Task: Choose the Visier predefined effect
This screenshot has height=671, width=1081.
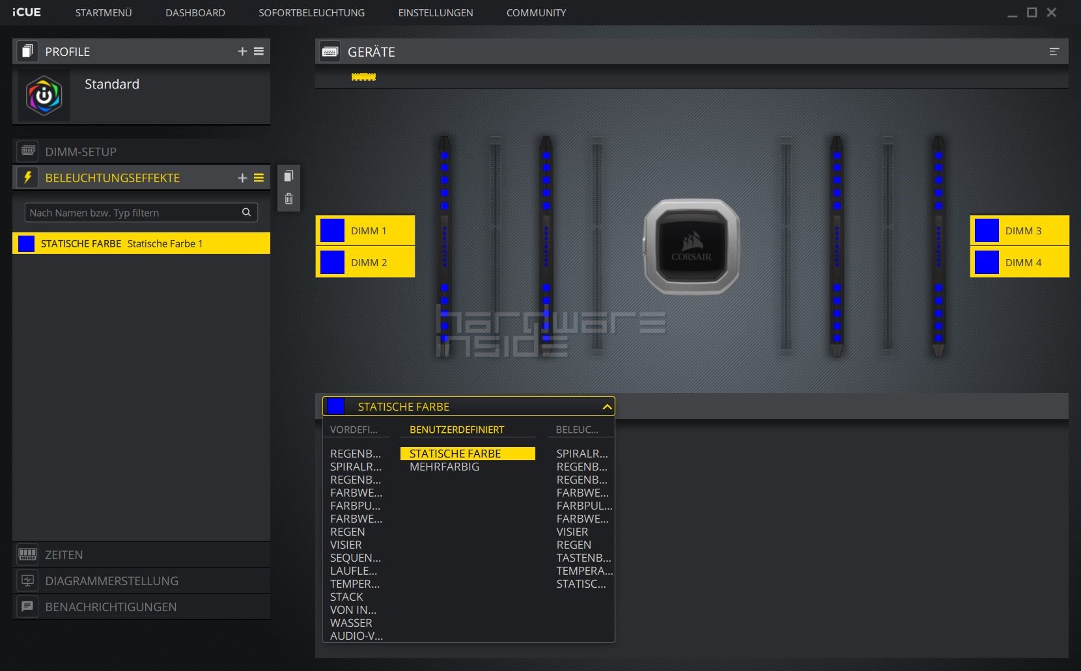Action: [346, 545]
